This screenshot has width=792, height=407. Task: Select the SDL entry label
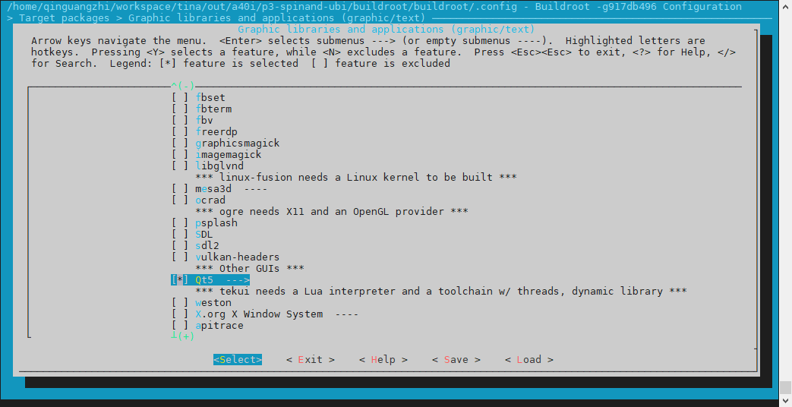click(204, 235)
